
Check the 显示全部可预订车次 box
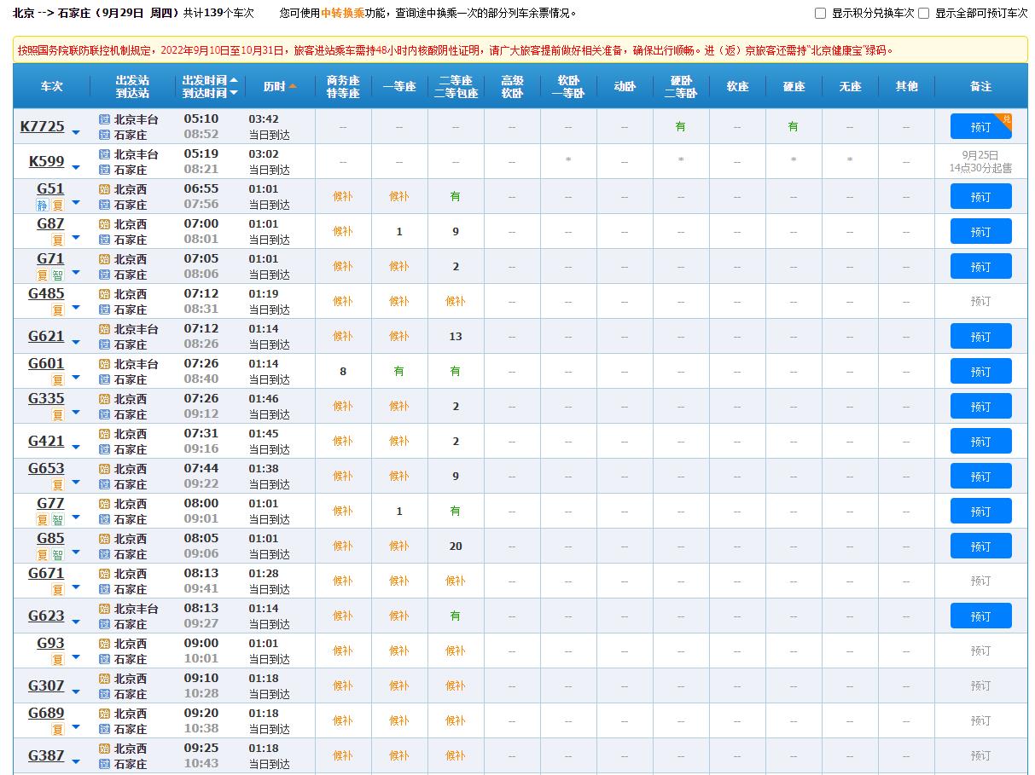tap(923, 14)
